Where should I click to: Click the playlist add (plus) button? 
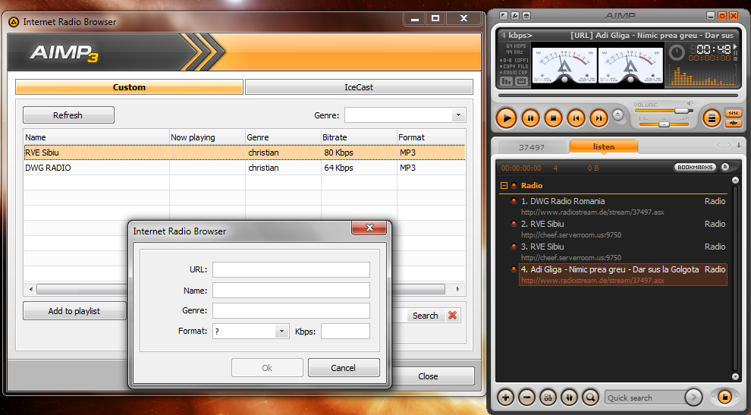pyautogui.click(x=505, y=398)
